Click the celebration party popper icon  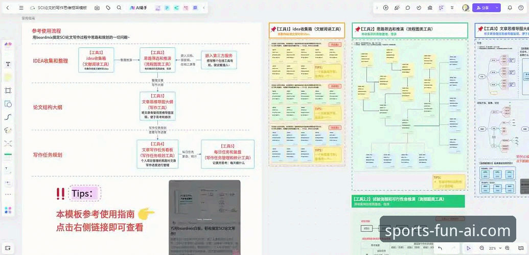(x=397, y=8)
